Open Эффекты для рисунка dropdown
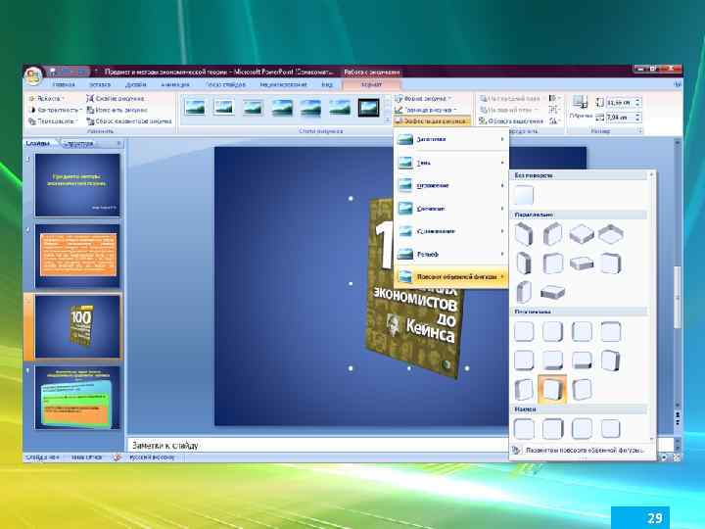Screen dimensions: 705x529 [x=432, y=121]
